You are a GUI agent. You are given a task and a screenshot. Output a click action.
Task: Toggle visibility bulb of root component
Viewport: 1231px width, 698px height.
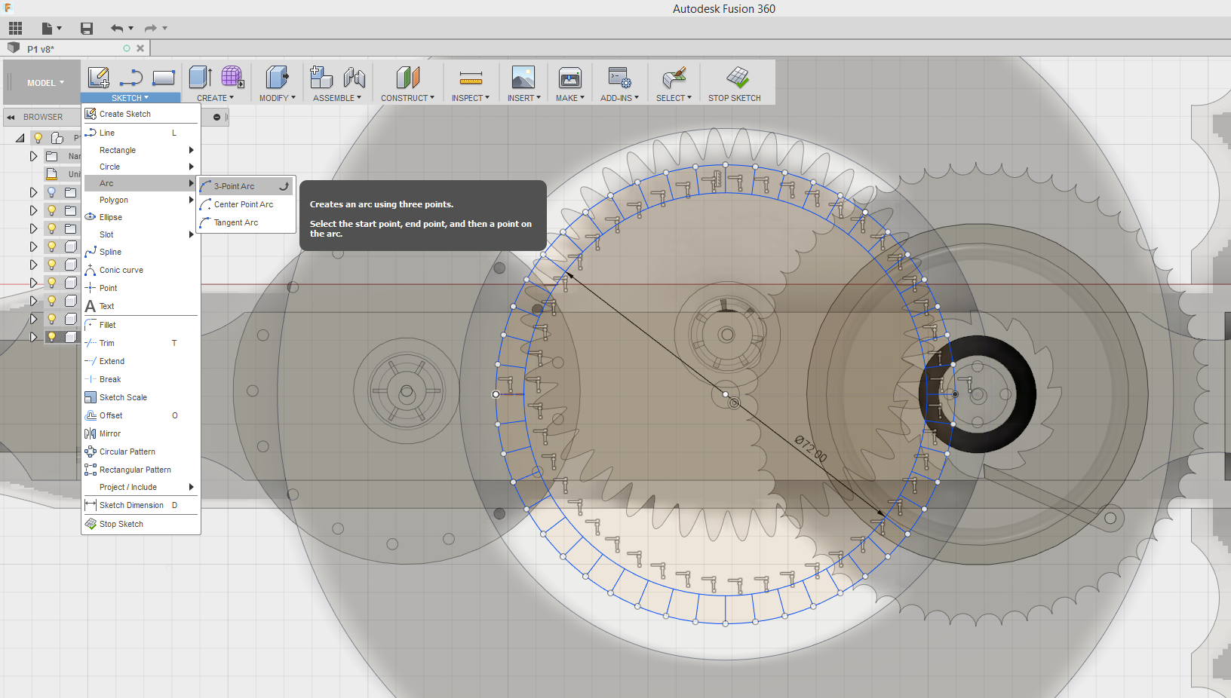tap(38, 138)
